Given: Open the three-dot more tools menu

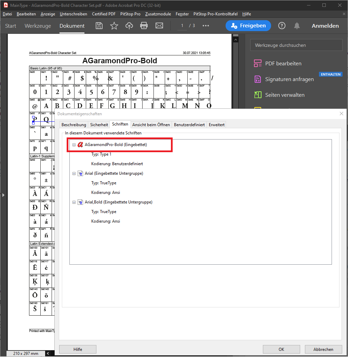Looking at the screenshot, I should (206, 26).
